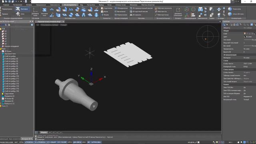Viewport: 256px width, 144px height.
Task: Click the Высота 3D value field
Action: 250,52
